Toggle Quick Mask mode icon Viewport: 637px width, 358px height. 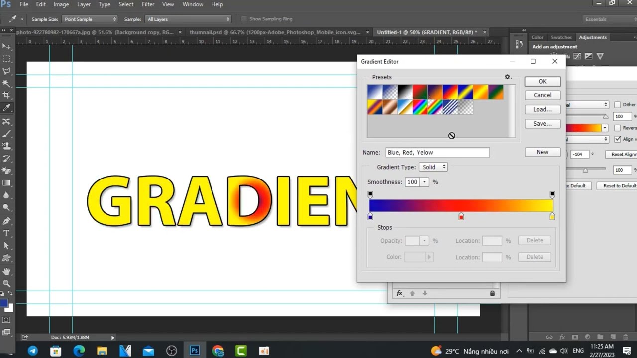tap(7, 320)
